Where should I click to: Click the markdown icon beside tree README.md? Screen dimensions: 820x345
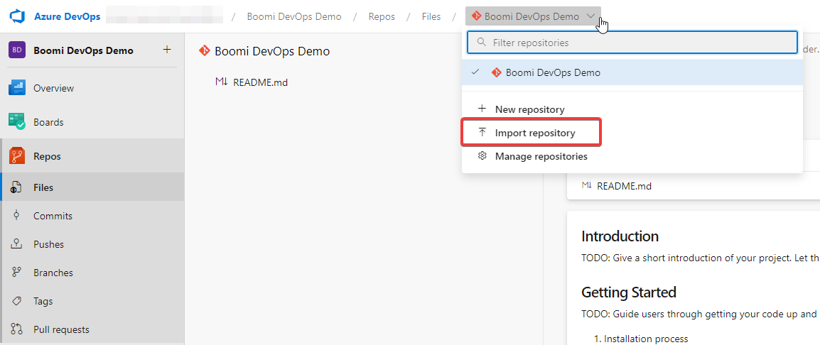tap(221, 82)
